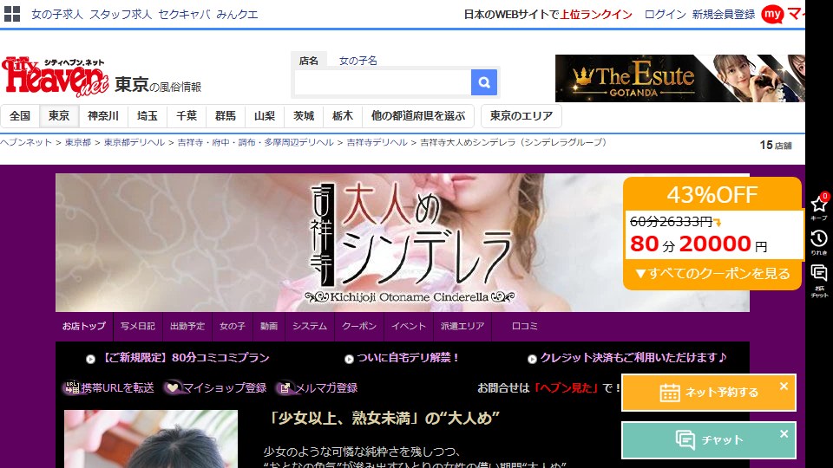
Task: Click ネット予約する button
Action: coord(709,393)
